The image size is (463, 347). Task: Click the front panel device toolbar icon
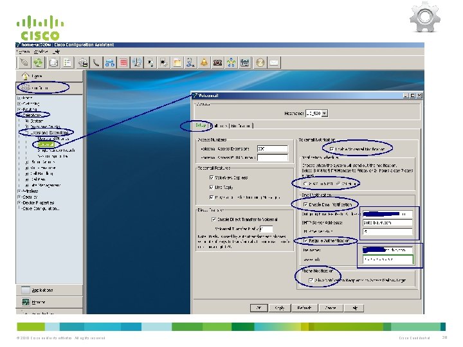(245, 62)
